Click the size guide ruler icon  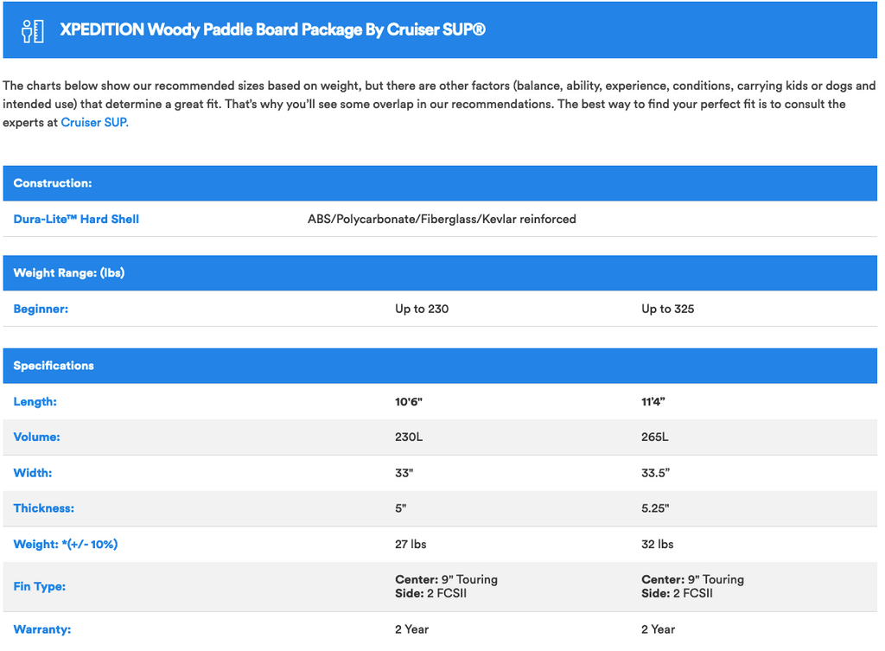[32, 30]
